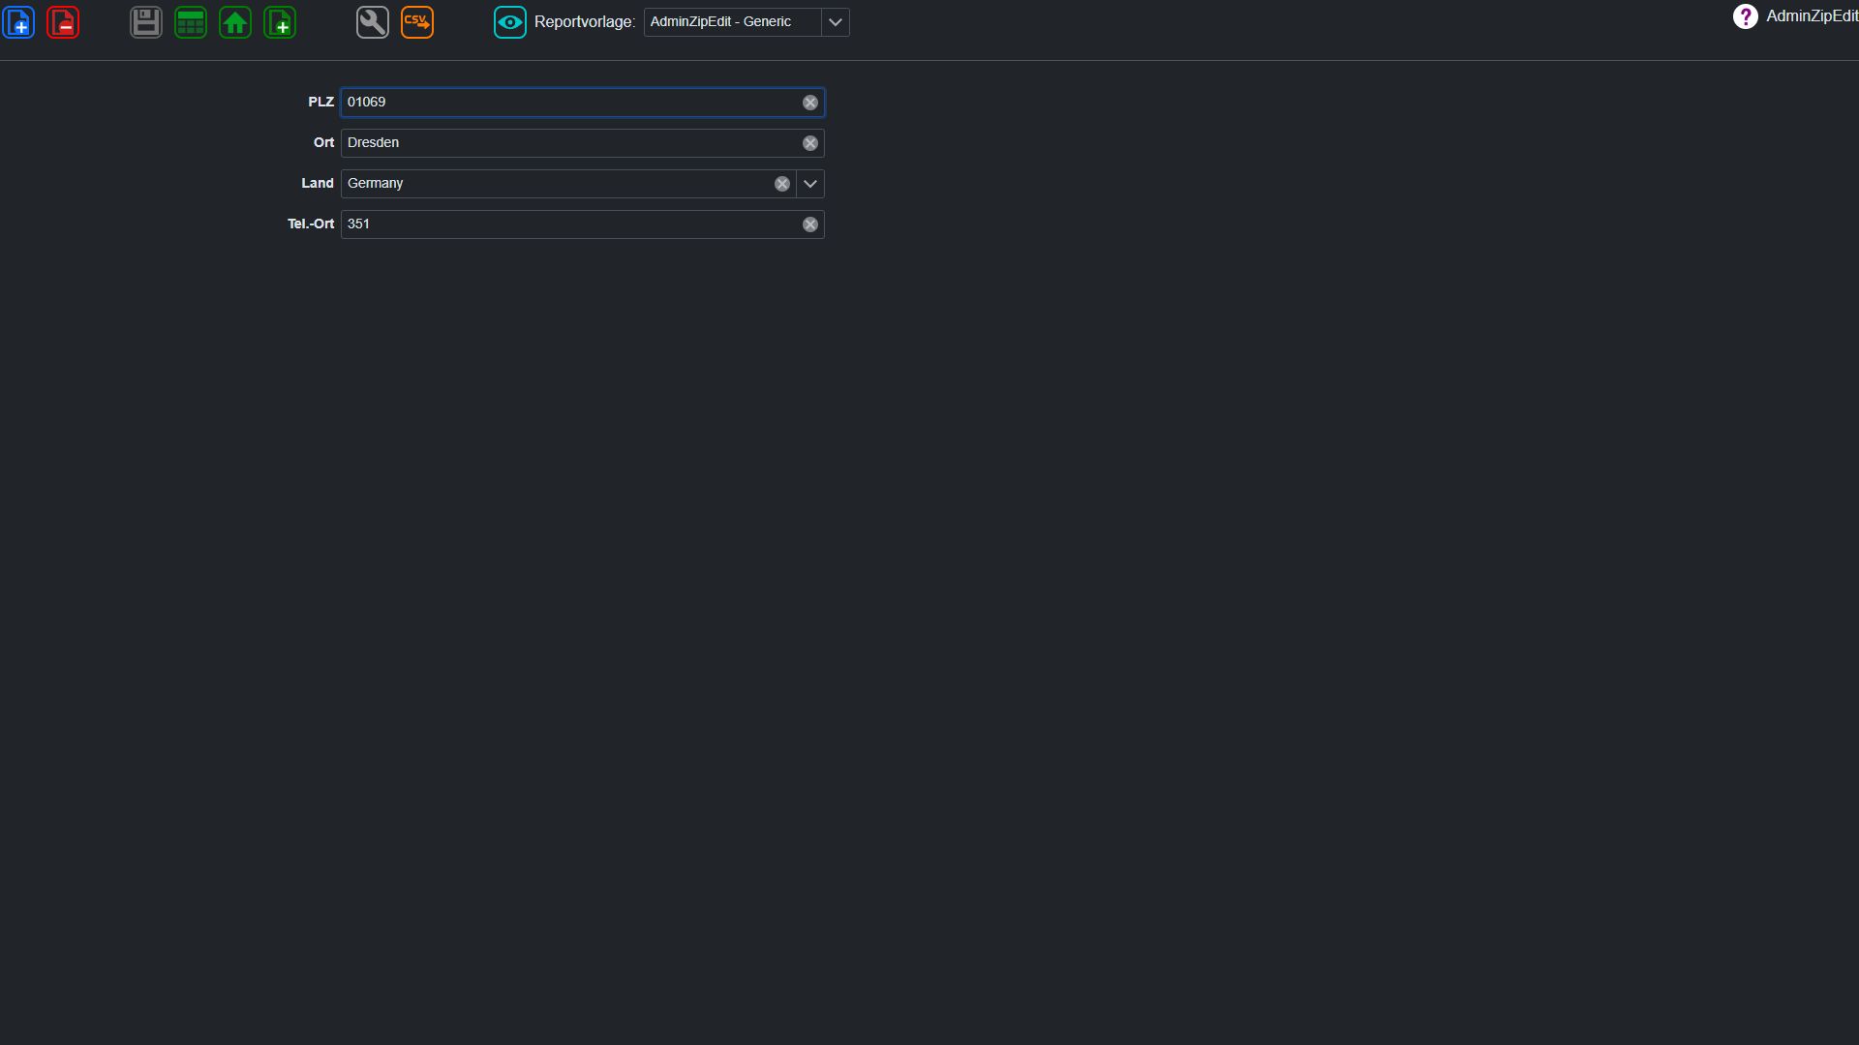Viewport: 1859px width, 1045px height.
Task: Open the help question mark icon
Action: (x=1745, y=16)
